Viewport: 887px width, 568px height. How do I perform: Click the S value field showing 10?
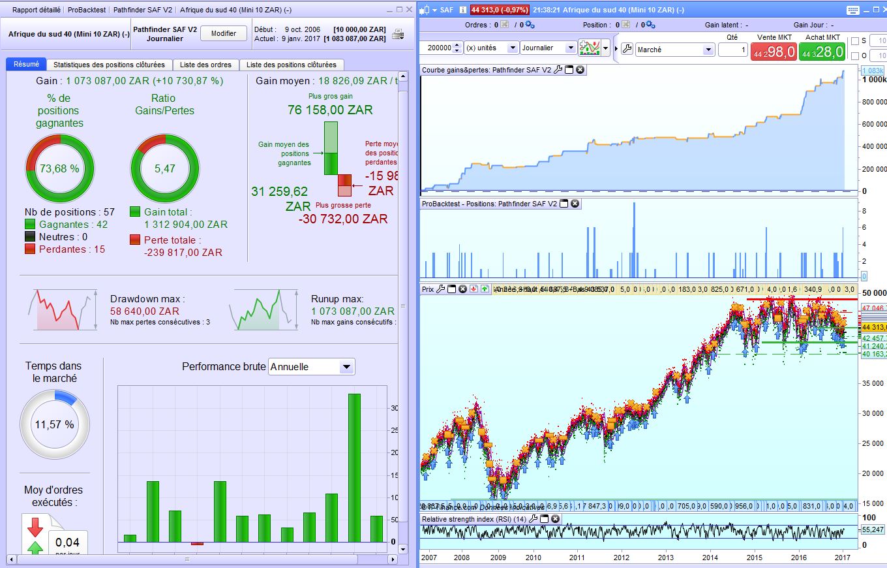coord(879,41)
